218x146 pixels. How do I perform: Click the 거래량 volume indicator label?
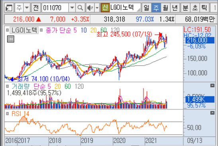coord(21,86)
